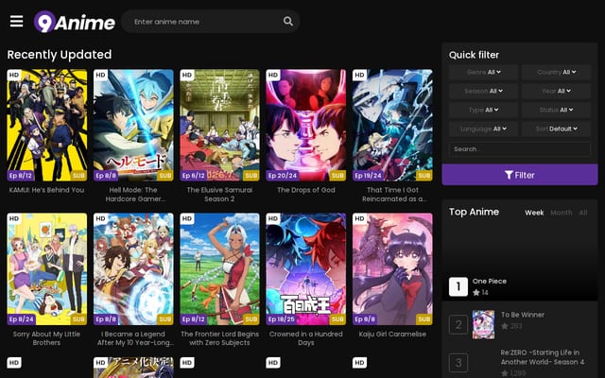Click SUB badge on I Became a Legend
This screenshot has height=378, width=605.
point(164,319)
